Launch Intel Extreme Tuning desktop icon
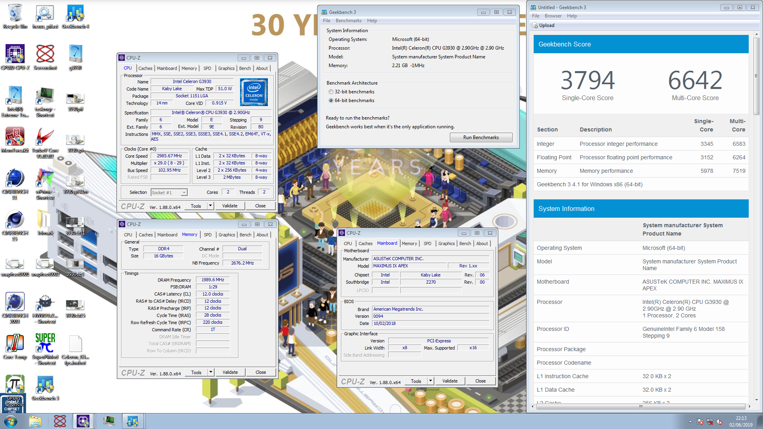763x429 pixels. (15, 101)
